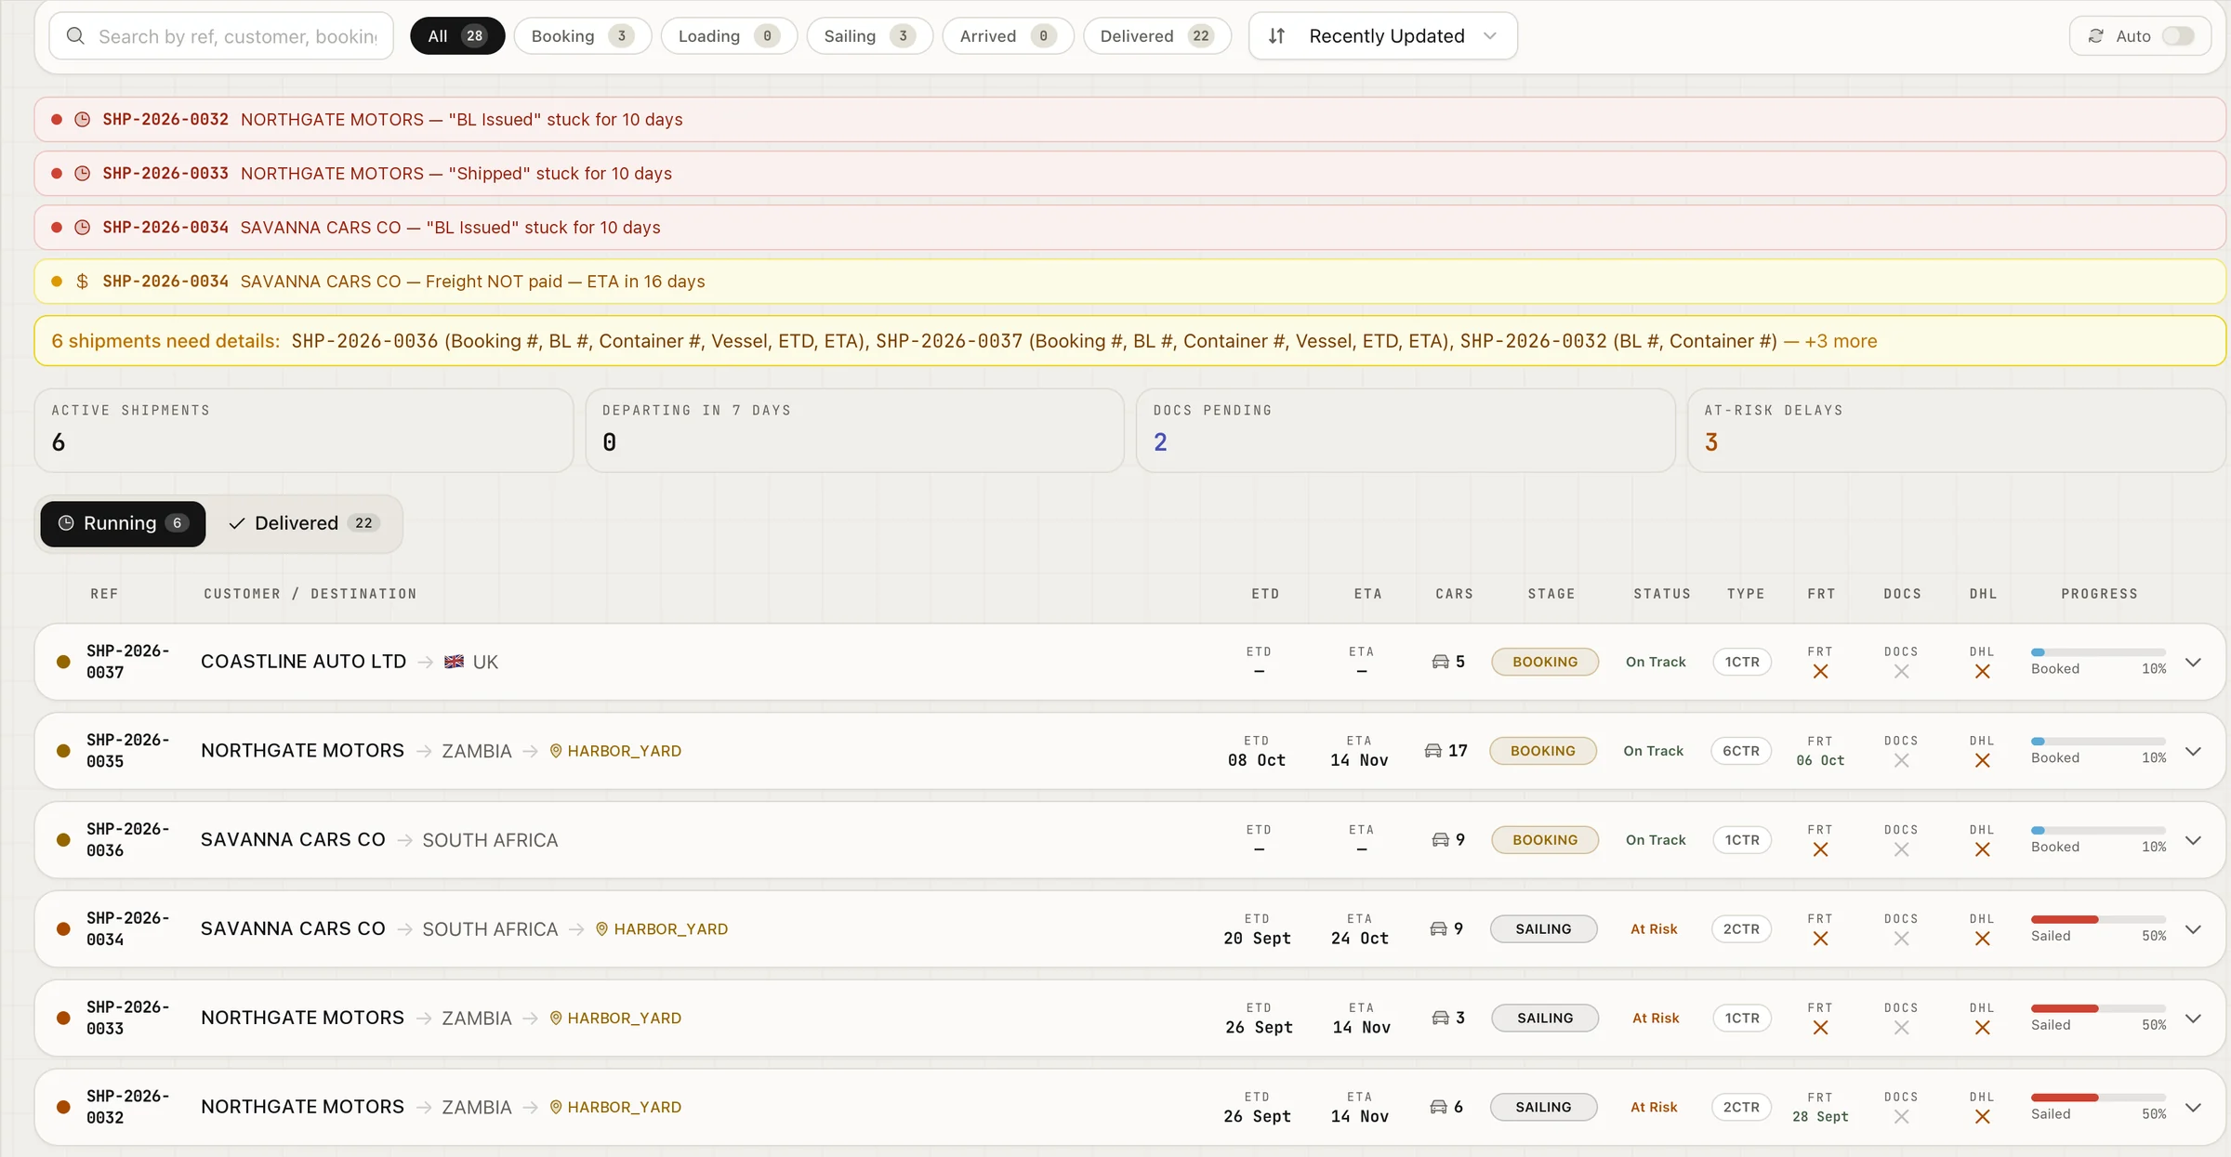This screenshot has height=1157, width=2231.
Task: Click the car icon in SHP-2026-0033 row
Action: (1440, 1018)
